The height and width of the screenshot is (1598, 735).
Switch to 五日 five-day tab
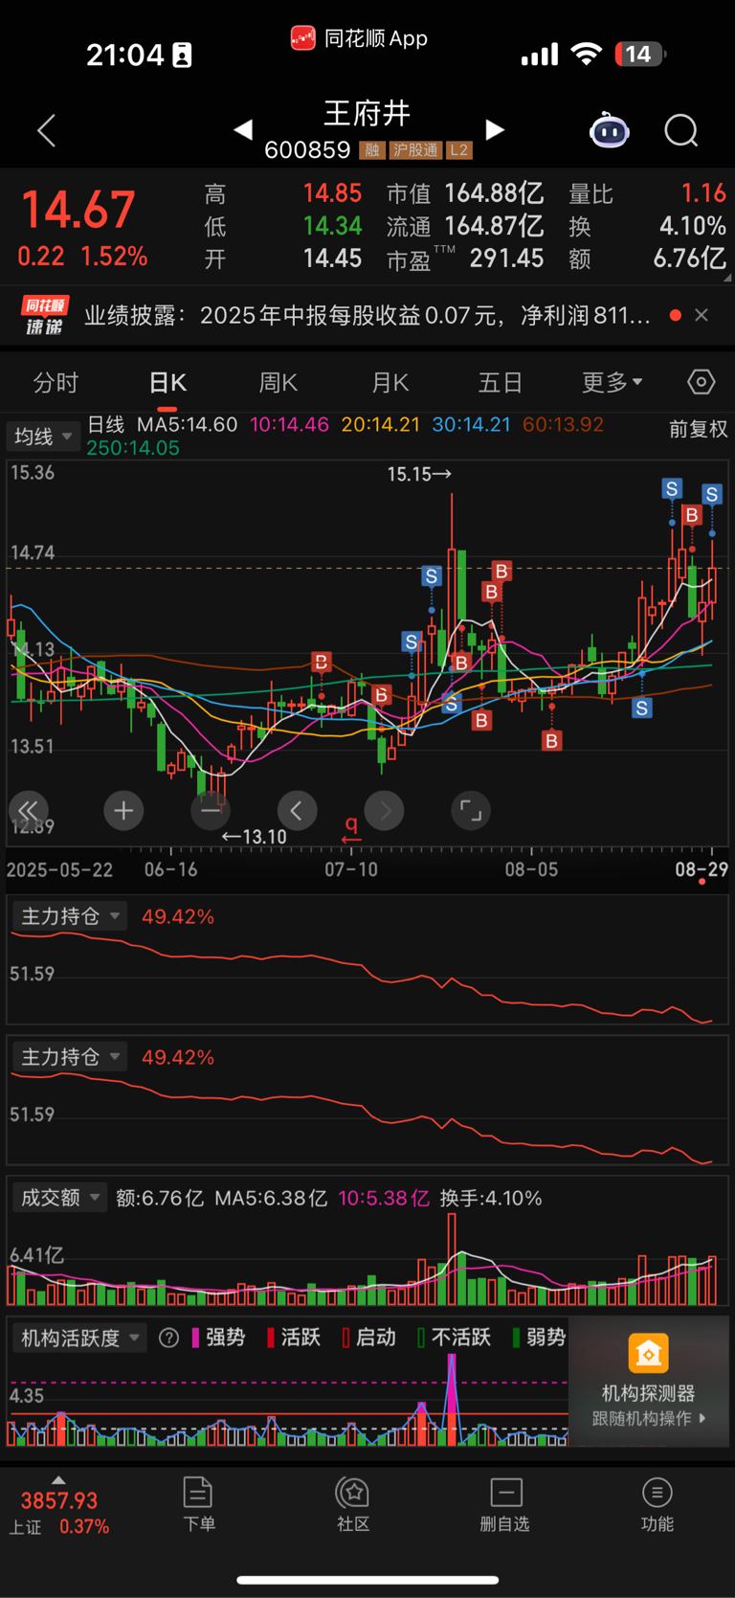[x=501, y=383]
